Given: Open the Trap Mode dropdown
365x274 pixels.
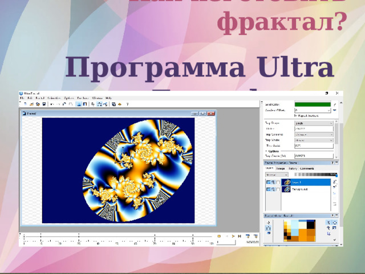Looking at the screenshot, I should coord(314,140).
